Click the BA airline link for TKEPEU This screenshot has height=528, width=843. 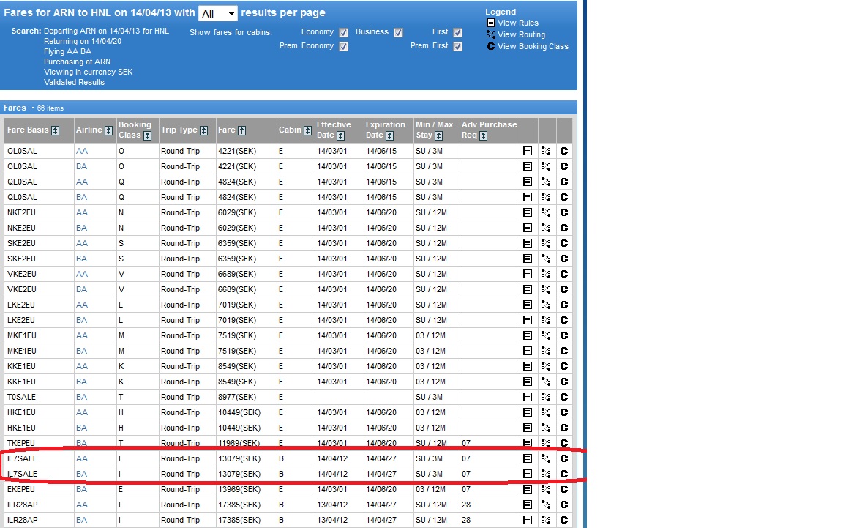pyautogui.click(x=81, y=443)
